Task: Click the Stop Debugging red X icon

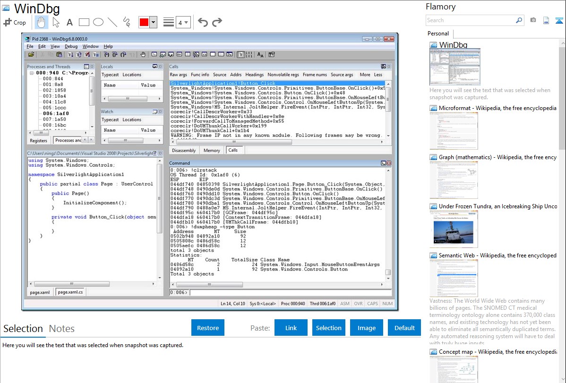Action: (87, 54)
